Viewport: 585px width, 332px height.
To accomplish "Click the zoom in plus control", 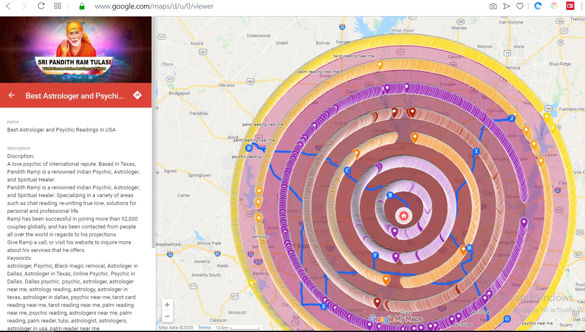I will [167, 304].
